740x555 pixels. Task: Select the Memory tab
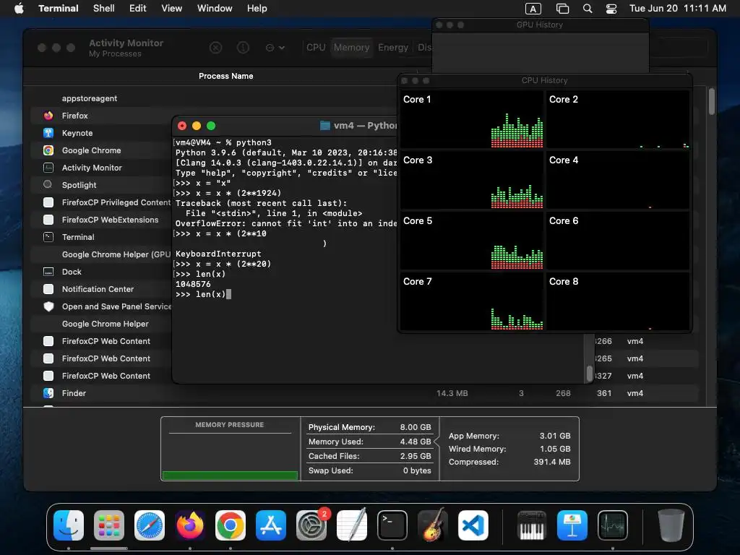pos(352,47)
